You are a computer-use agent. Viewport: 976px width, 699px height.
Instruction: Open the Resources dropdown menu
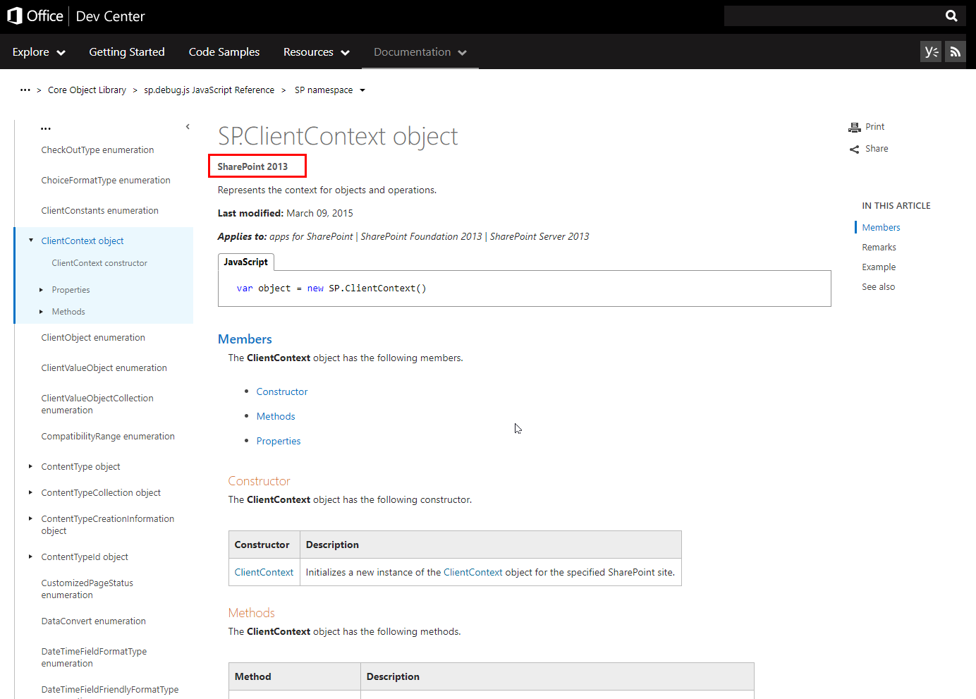(317, 52)
